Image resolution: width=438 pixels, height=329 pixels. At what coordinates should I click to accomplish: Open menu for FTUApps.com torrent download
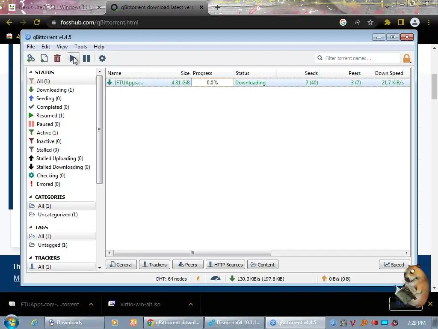[91, 305]
